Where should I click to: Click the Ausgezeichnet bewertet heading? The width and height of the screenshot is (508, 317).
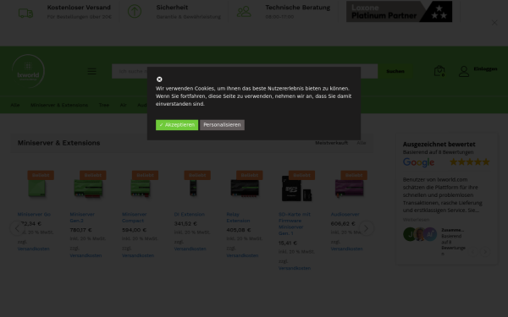(x=439, y=145)
